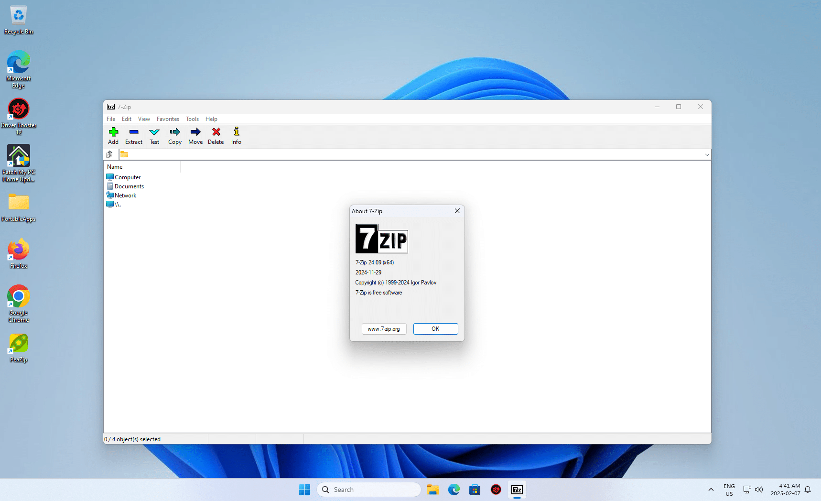Open the File menu

click(111, 119)
